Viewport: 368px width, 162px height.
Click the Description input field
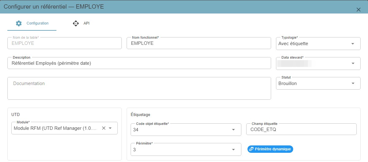click(x=139, y=63)
